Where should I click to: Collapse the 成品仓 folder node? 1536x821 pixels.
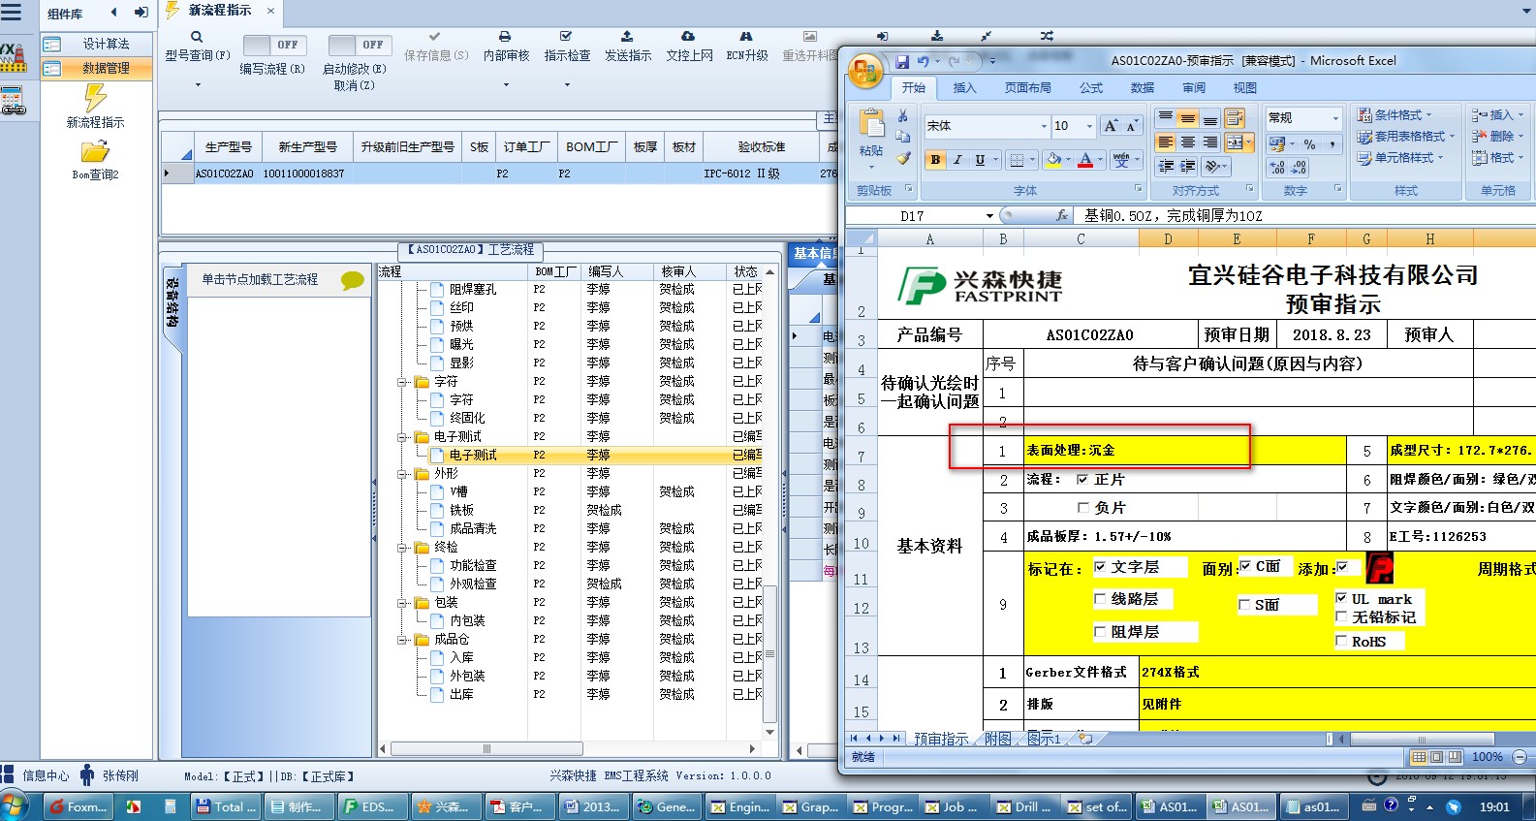click(x=401, y=640)
